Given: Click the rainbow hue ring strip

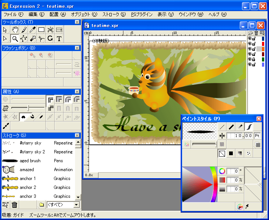Looking at the screenshot, I should coord(214,184).
